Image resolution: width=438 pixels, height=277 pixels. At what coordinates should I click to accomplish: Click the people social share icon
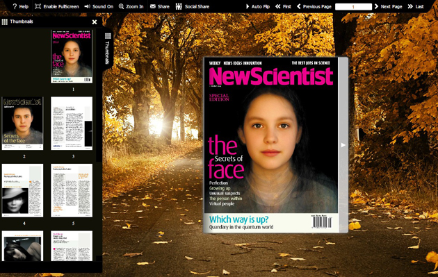pos(179,6)
